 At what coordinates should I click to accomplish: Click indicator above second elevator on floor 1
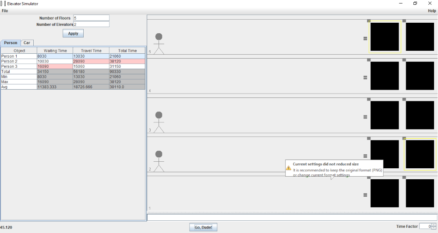(x=404, y=177)
